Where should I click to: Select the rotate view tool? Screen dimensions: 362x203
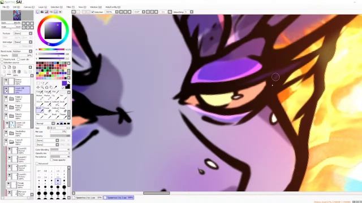coord(46,87)
